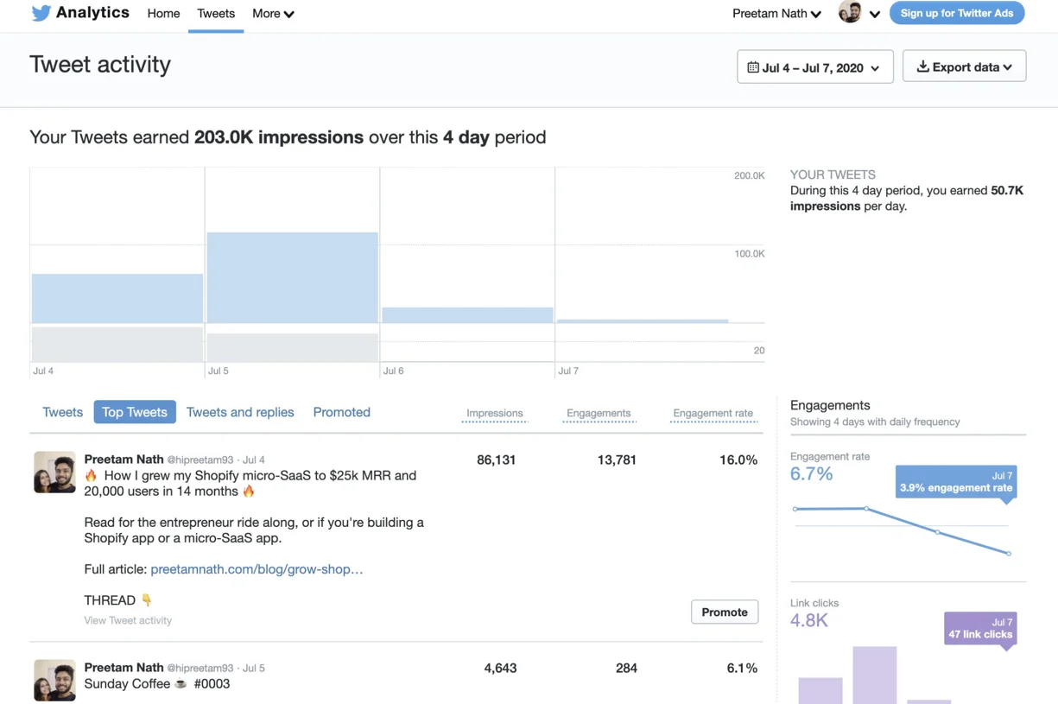Click the Jul 5 impressions bar in chart
Viewport: 1058px width, 704px height.
click(292, 277)
